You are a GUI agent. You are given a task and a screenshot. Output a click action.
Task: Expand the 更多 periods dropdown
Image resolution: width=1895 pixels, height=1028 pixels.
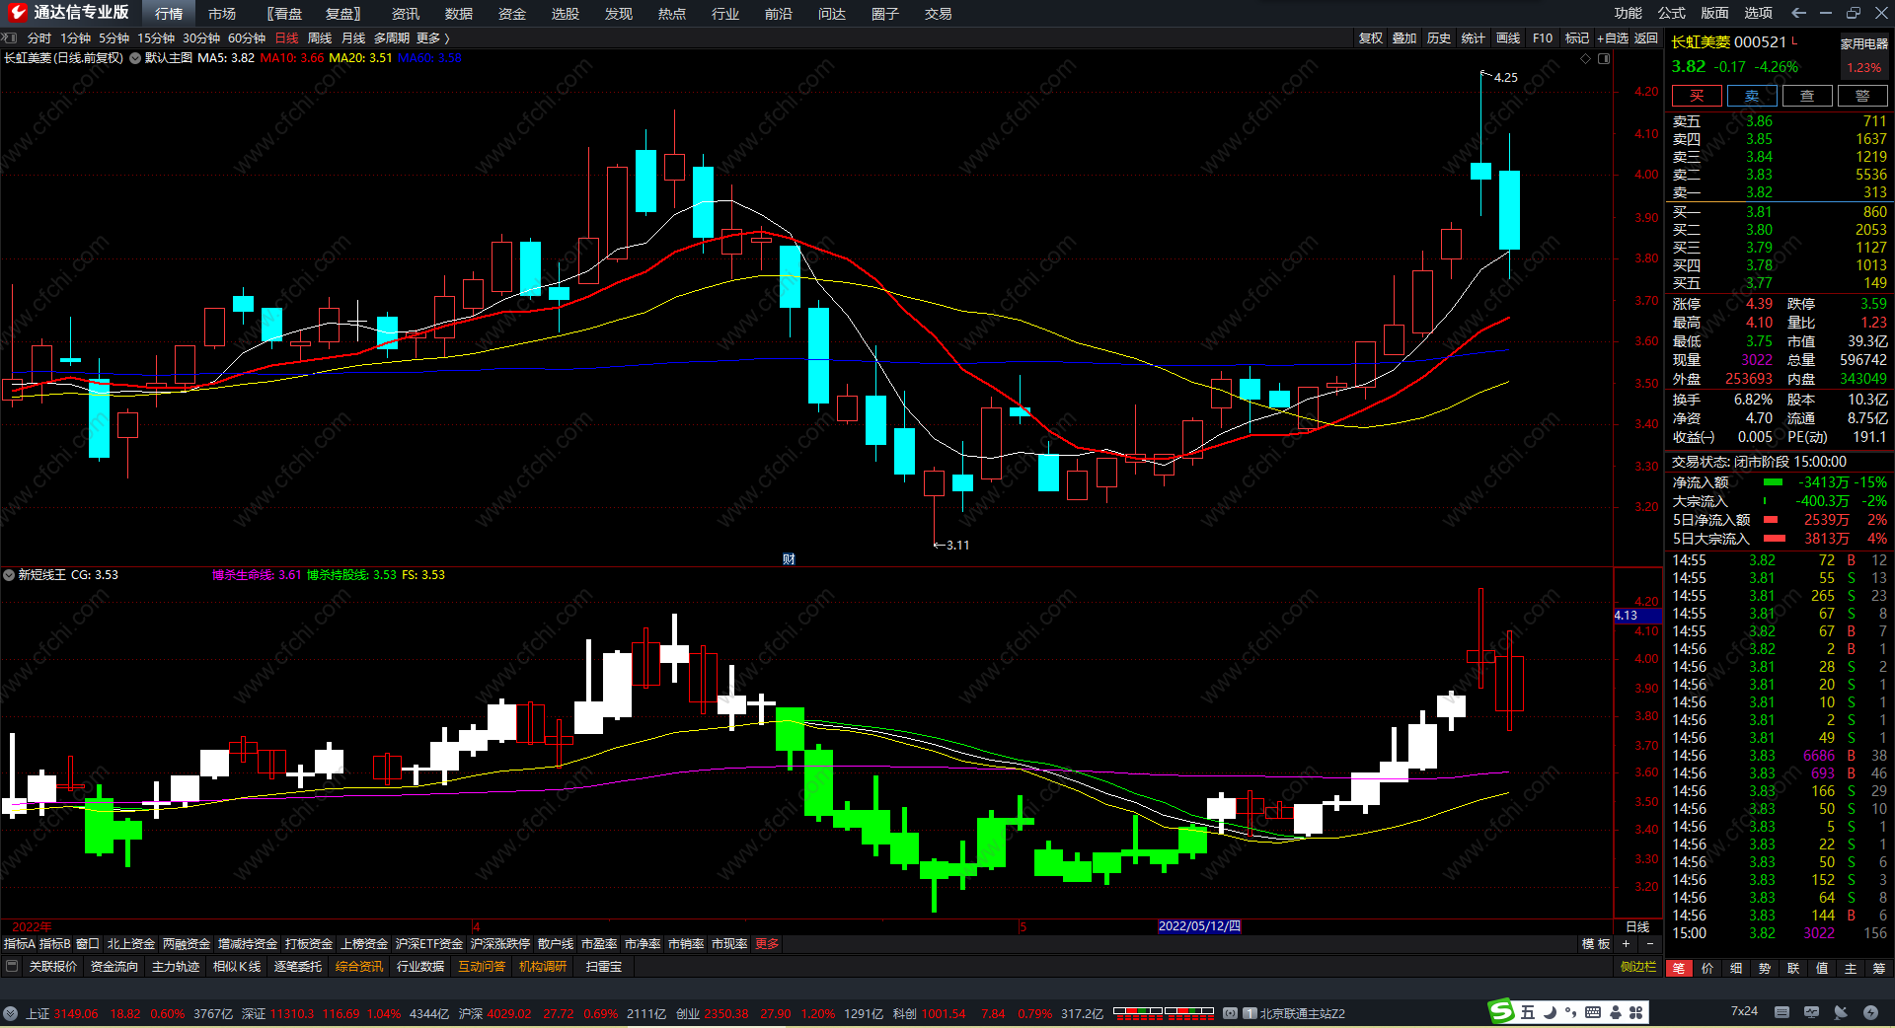tap(432, 37)
